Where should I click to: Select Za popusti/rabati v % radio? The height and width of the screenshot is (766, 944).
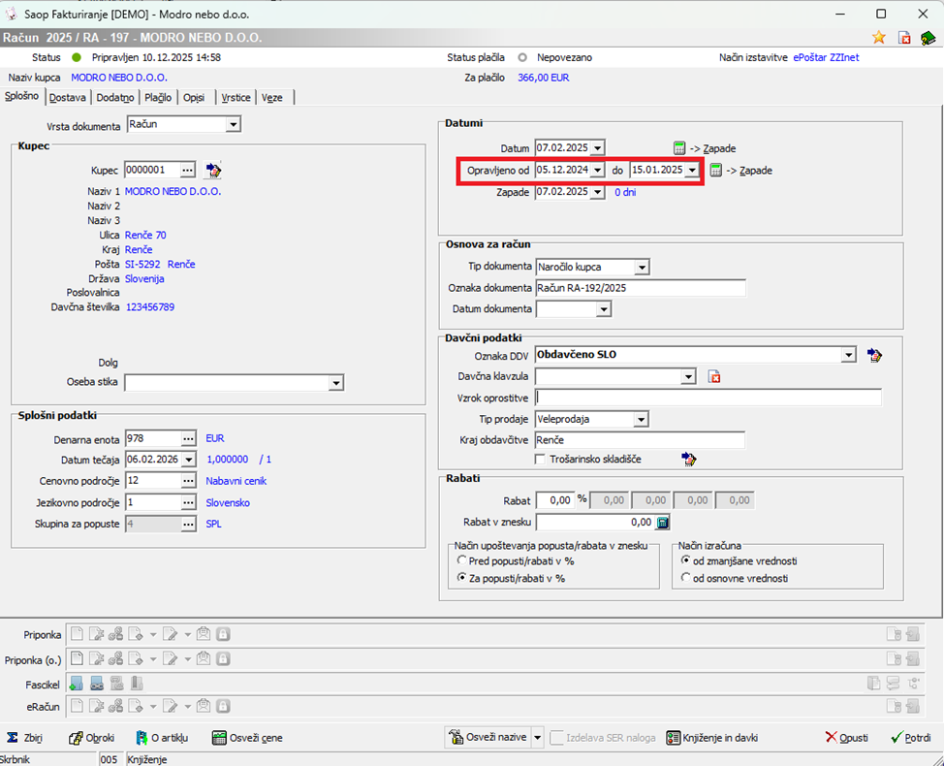[461, 578]
